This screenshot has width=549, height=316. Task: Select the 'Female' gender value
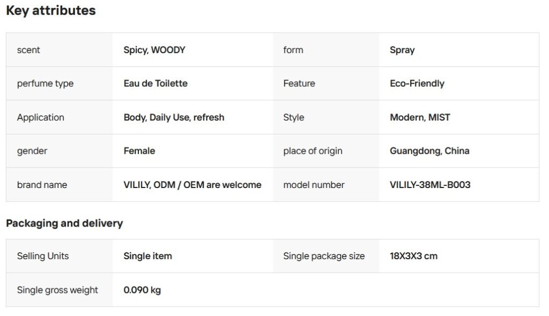tap(139, 151)
